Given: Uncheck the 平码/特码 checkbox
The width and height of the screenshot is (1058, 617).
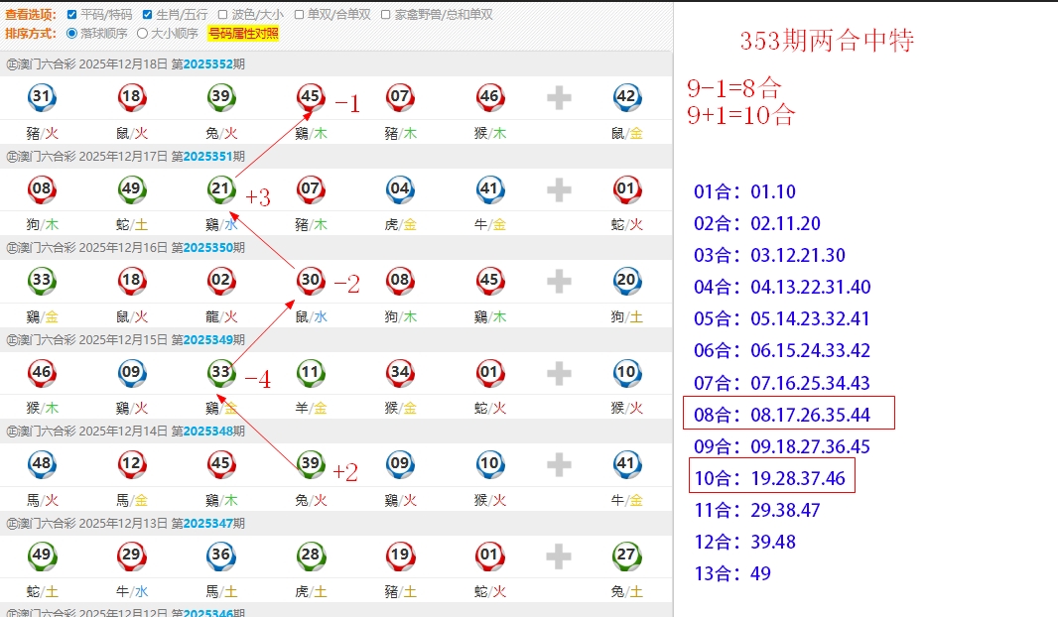Looking at the screenshot, I should (71, 15).
